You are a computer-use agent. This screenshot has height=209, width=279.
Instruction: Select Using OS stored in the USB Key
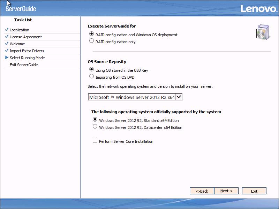click(91, 70)
